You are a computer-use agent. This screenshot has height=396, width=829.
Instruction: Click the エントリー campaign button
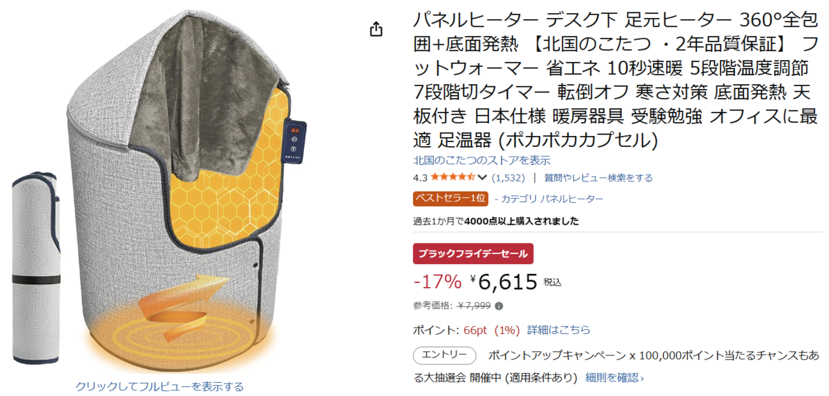coord(444,356)
